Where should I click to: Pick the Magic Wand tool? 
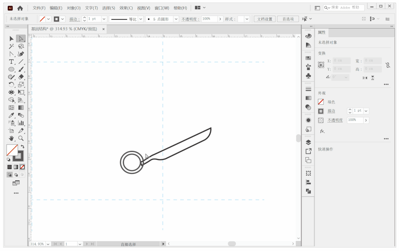[x=11, y=46]
